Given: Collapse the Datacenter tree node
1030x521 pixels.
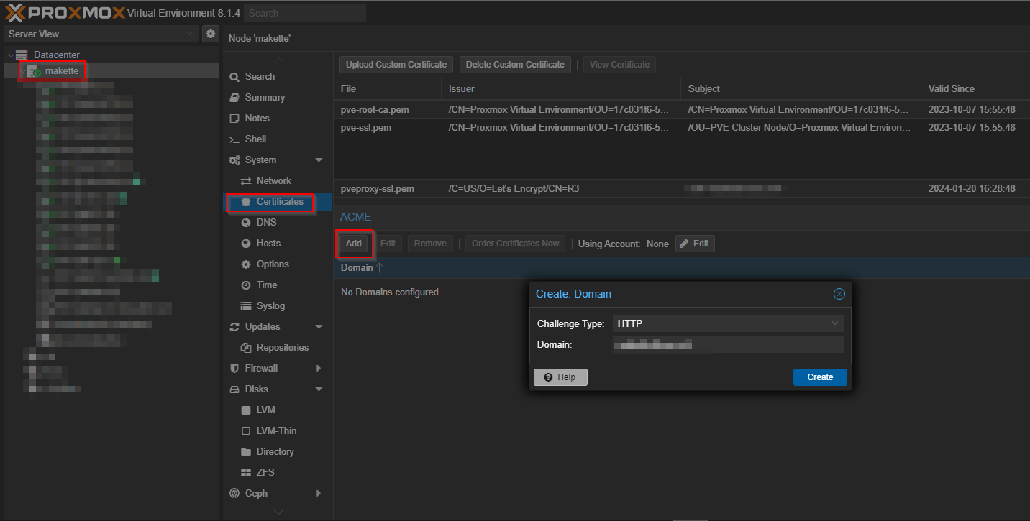Looking at the screenshot, I should tap(10, 55).
